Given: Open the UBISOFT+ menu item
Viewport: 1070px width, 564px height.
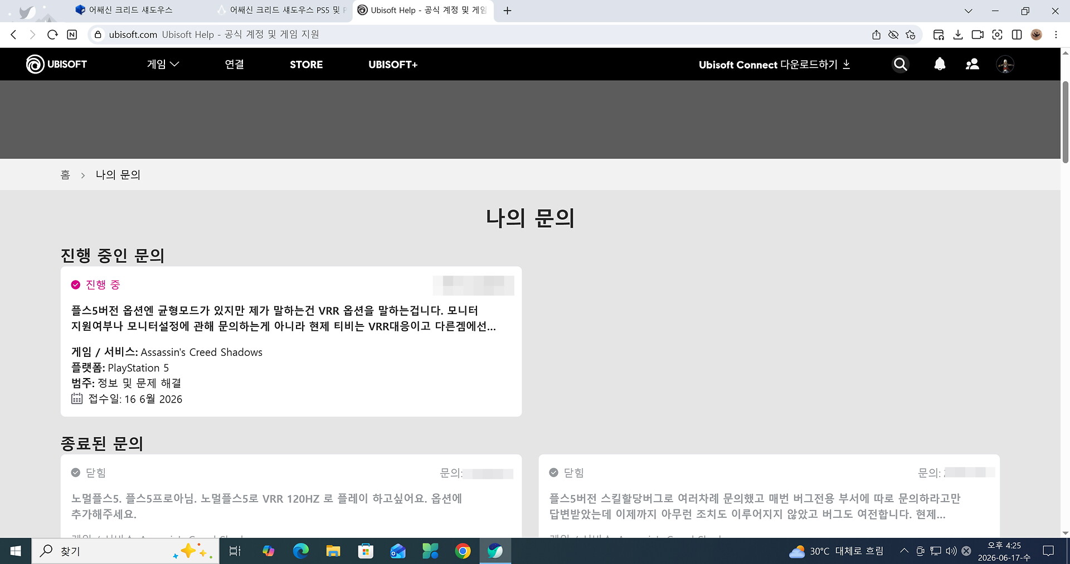Looking at the screenshot, I should pos(393,65).
